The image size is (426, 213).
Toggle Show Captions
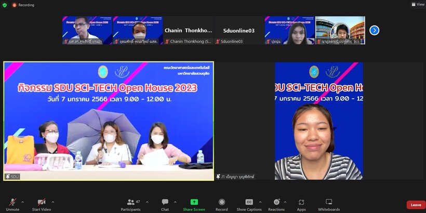pos(249,205)
